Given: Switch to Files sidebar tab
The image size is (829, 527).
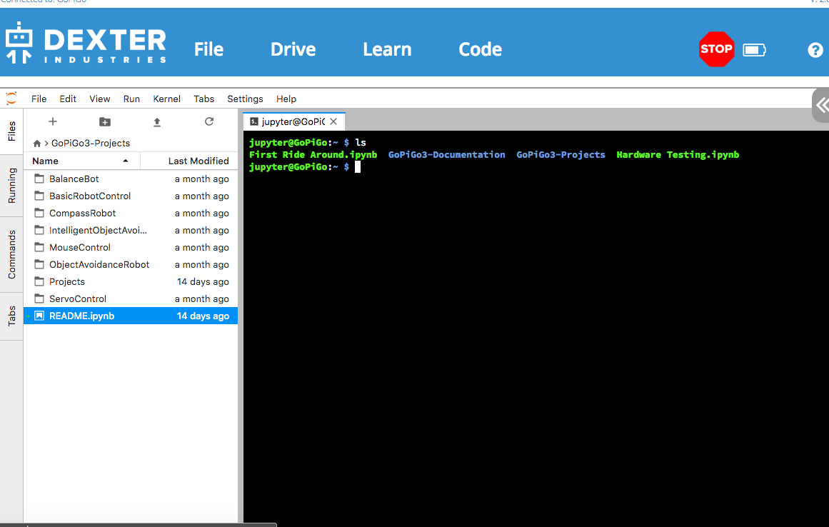Looking at the screenshot, I should (11, 131).
